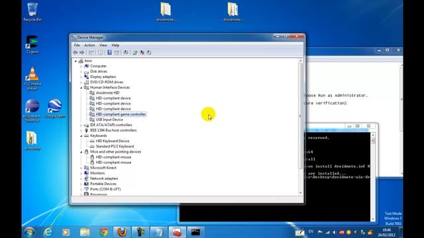Select the Eclipse shortcut on desktop
Viewport: 424px width, 238px height.
pos(32,110)
